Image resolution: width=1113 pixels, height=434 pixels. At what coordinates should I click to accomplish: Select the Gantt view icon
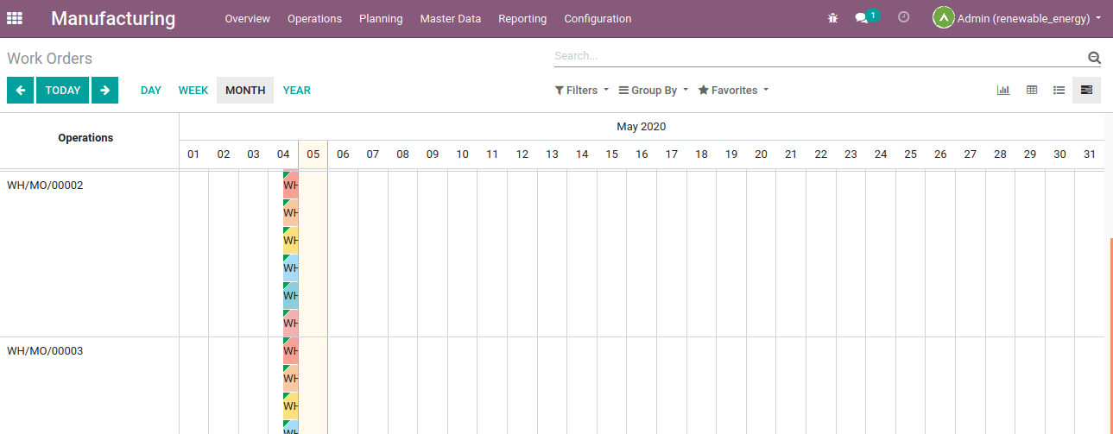click(1086, 90)
